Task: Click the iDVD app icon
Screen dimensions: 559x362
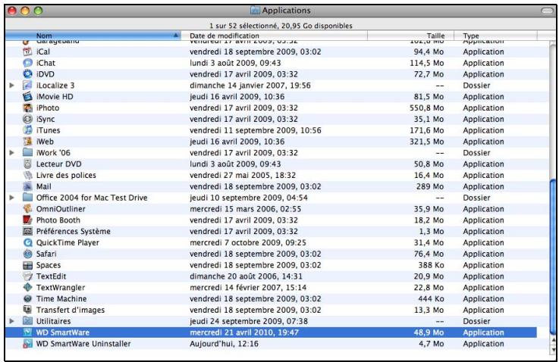Action: pos(27,74)
